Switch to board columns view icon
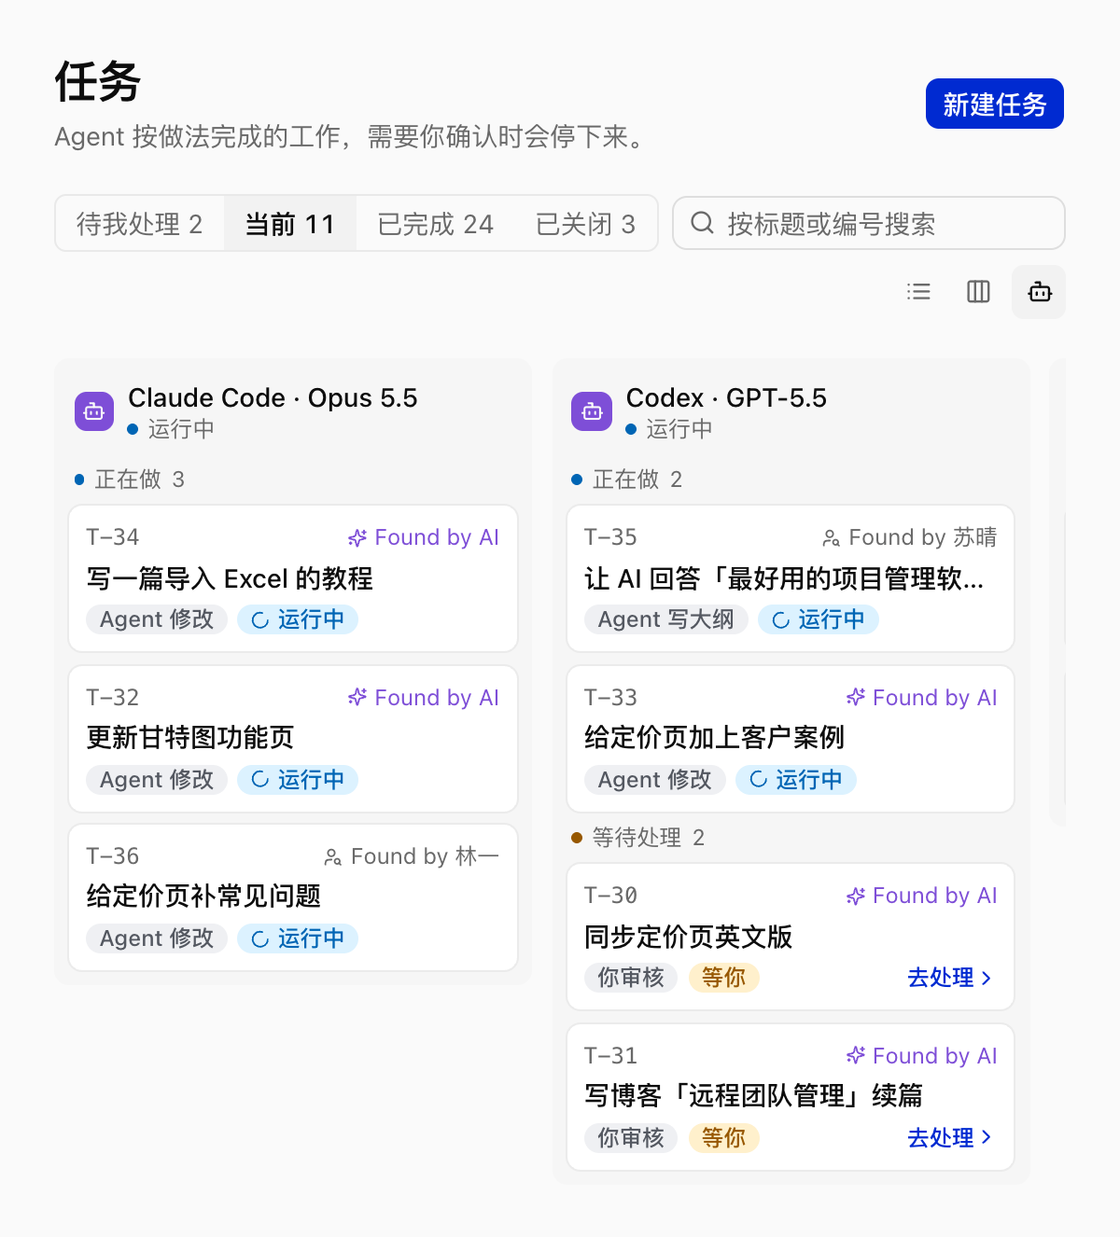This screenshot has width=1120, height=1237. point(978,292)
